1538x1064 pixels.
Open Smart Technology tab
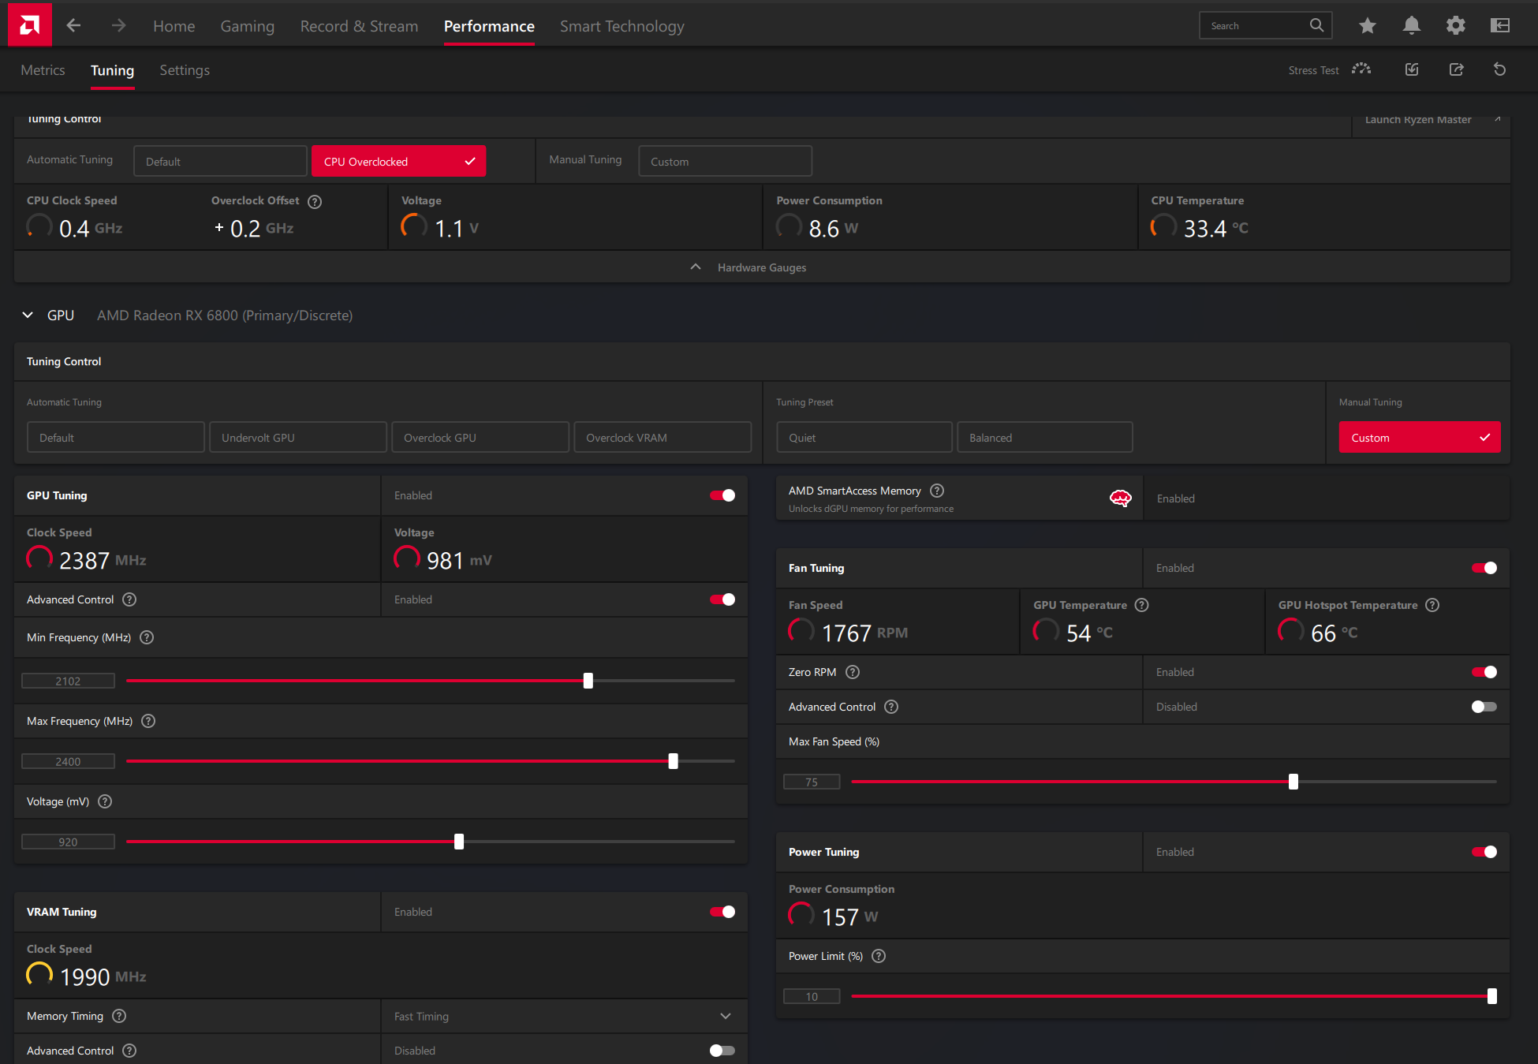(622, 26)
